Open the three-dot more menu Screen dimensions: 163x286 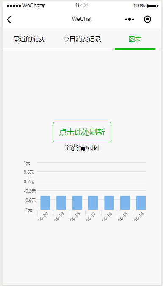pyautogui.click(x=130, y=19)
